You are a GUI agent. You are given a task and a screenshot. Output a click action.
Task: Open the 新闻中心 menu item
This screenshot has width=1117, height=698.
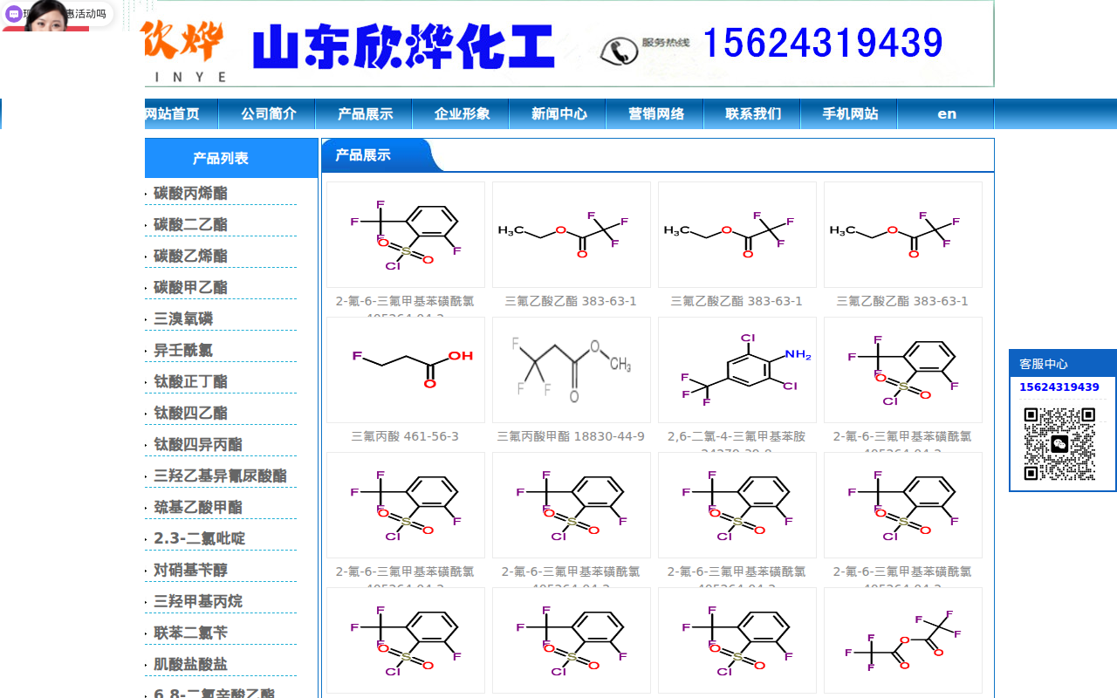tap(558, 113)
